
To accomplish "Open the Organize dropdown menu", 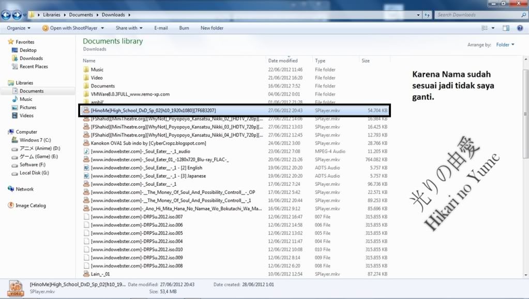I will (x=19, y=28).
